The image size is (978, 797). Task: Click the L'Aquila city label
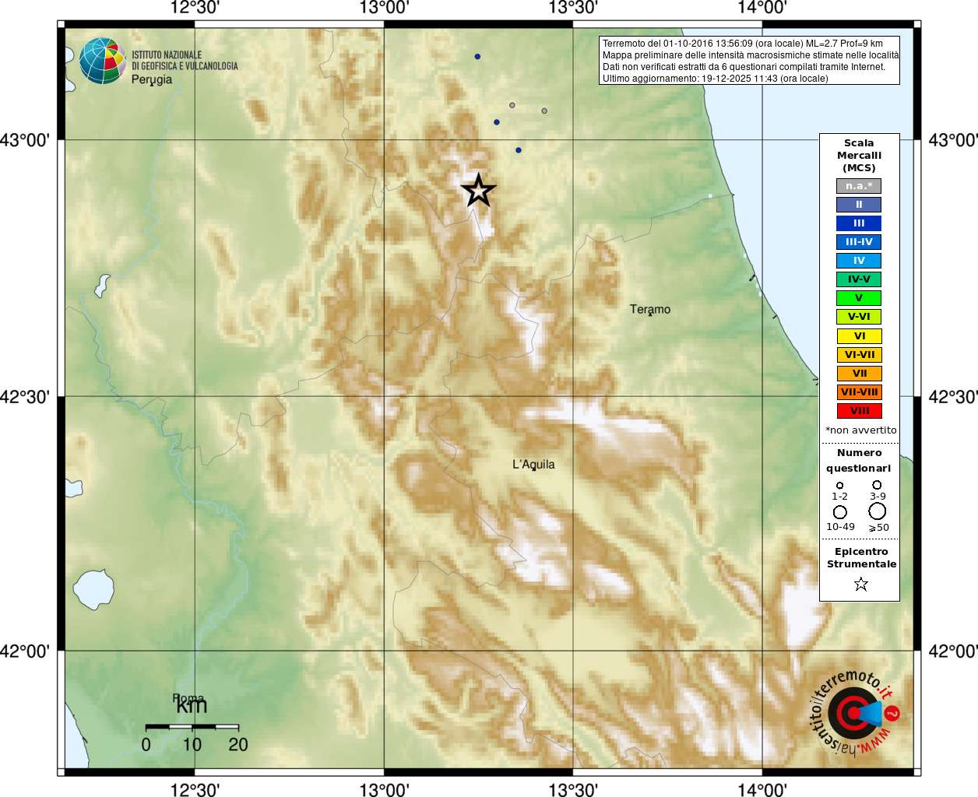point(533,465)
